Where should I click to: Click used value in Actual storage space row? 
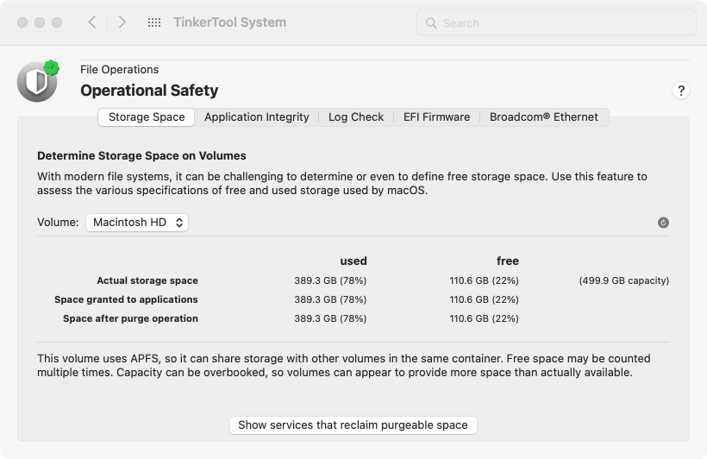pos(330,280)
